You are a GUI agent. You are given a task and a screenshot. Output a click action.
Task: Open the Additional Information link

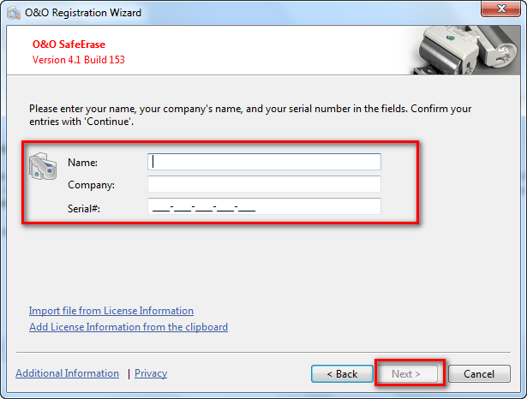(67, 373)
